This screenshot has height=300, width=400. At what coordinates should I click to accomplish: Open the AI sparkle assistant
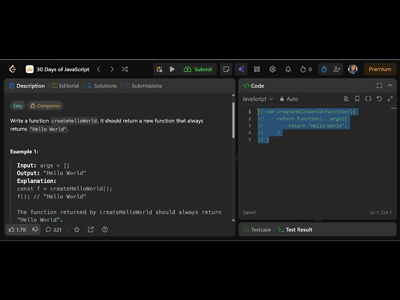tap(241, 69)
